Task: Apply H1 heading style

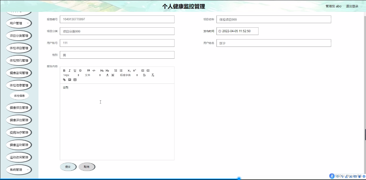Action: pos(102,71)
